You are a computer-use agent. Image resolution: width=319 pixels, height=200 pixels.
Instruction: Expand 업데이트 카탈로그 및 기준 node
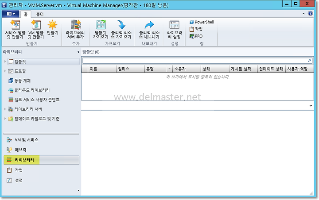(5, 119)
